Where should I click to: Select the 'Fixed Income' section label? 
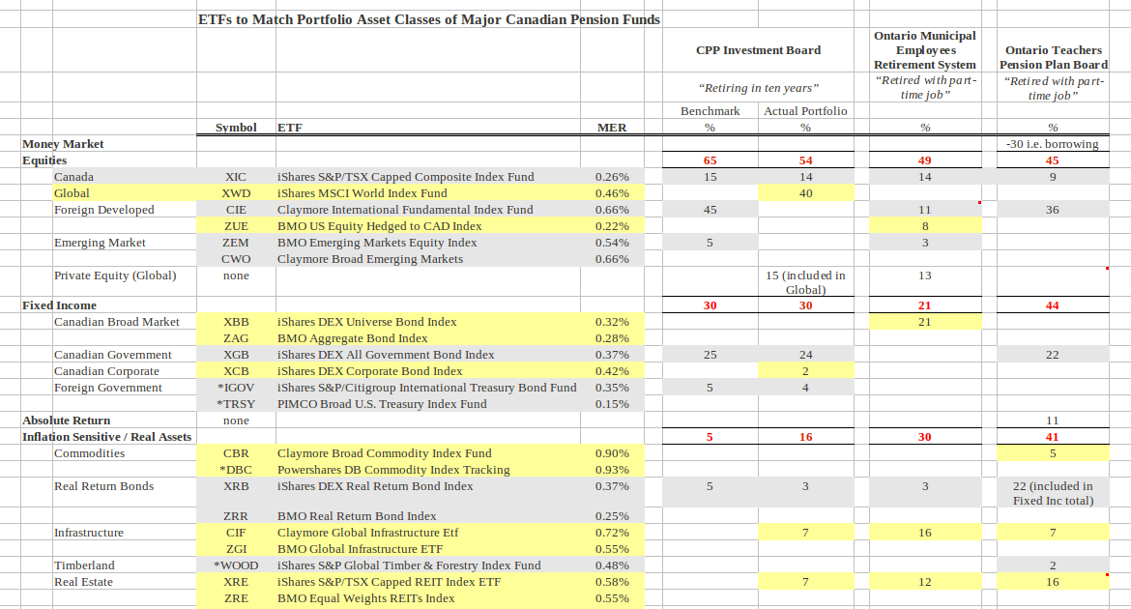(x=59, y=305)
